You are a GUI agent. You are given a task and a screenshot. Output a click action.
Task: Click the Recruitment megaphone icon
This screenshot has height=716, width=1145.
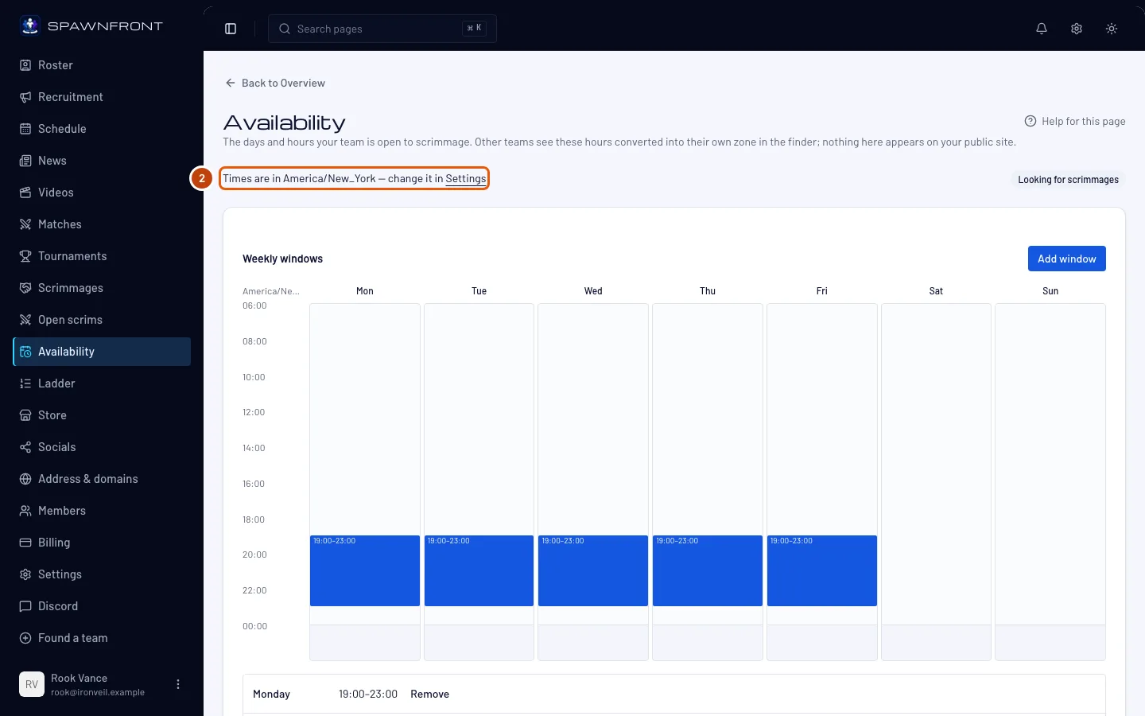[25, 97]
